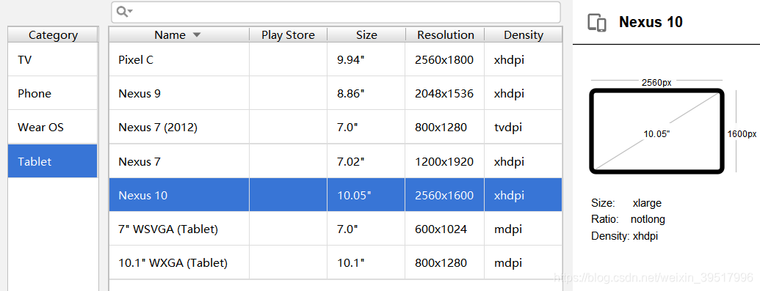Click the 2560x1800 resolution cell
The image size is (760, 291).
(445, 59)
